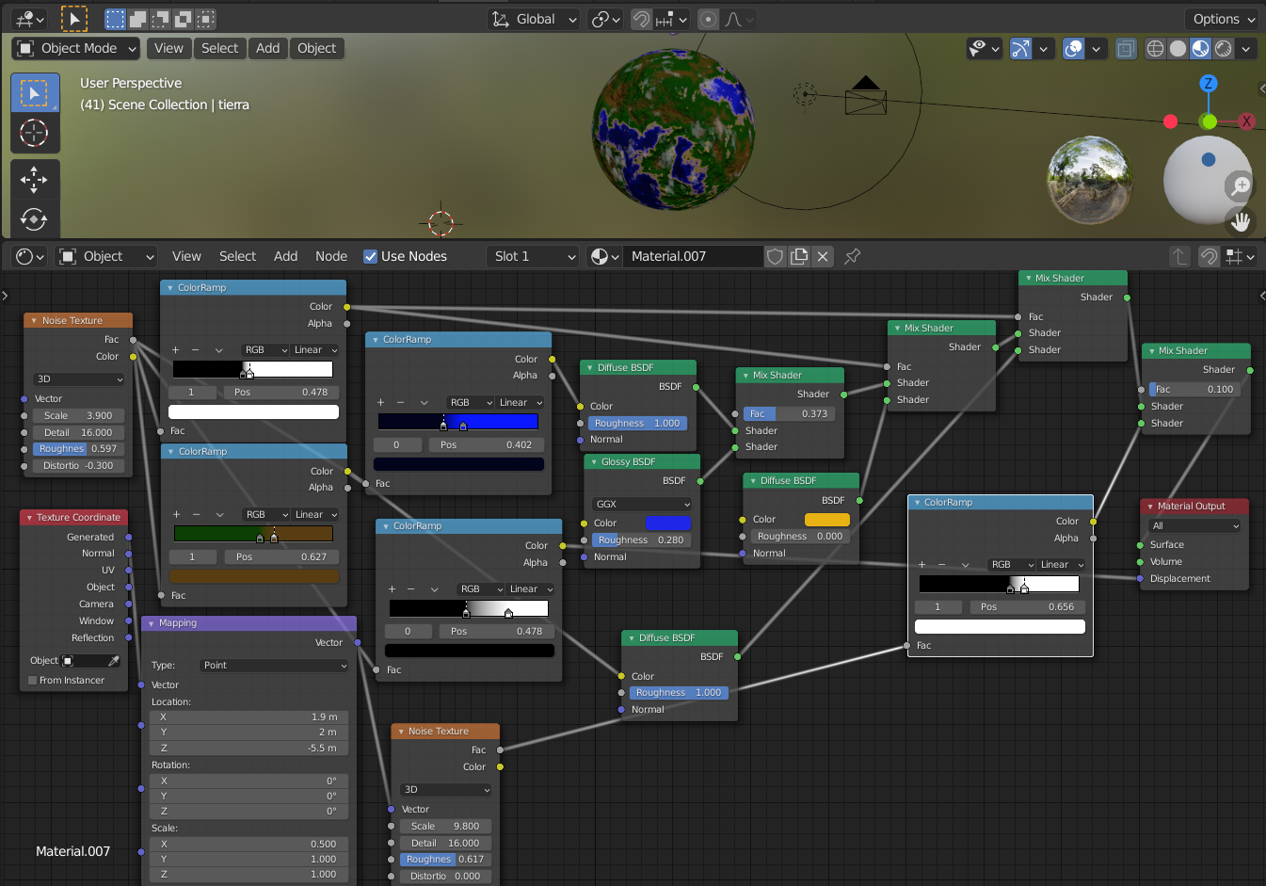Open the Node menu in node editor
The width and height of the screenshot is (1266, 886).
(x=331, y=256)
